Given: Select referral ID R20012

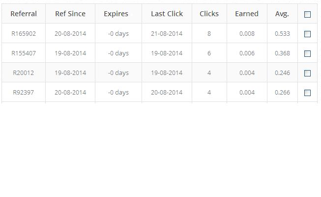Looking at the screenshot, I should click(x=24, y=73).
